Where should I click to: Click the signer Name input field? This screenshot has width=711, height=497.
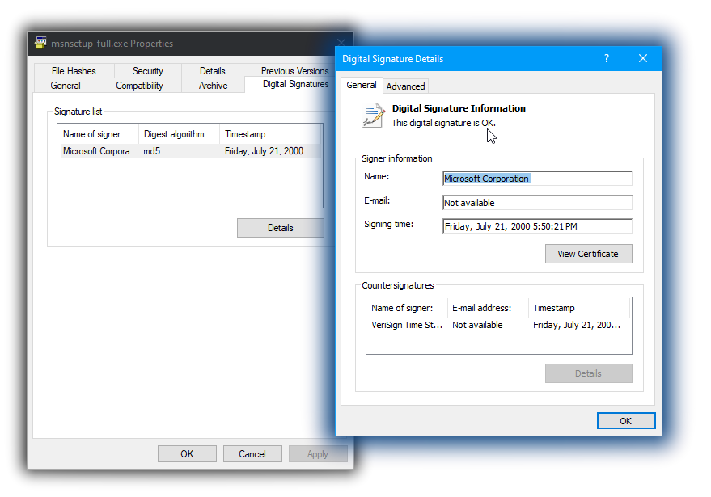pyautogui.click(x=537, y=179)
